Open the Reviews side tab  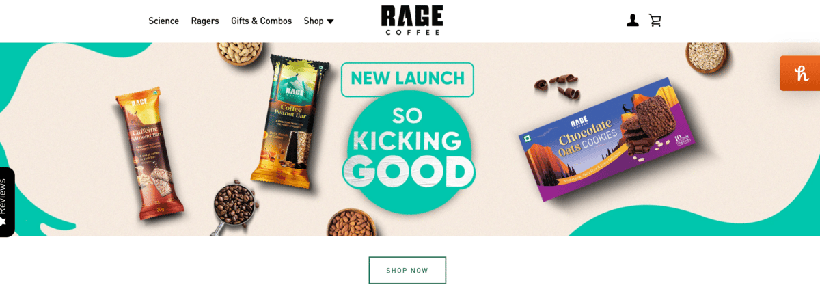pyautogui.click(x=7, y=202)
